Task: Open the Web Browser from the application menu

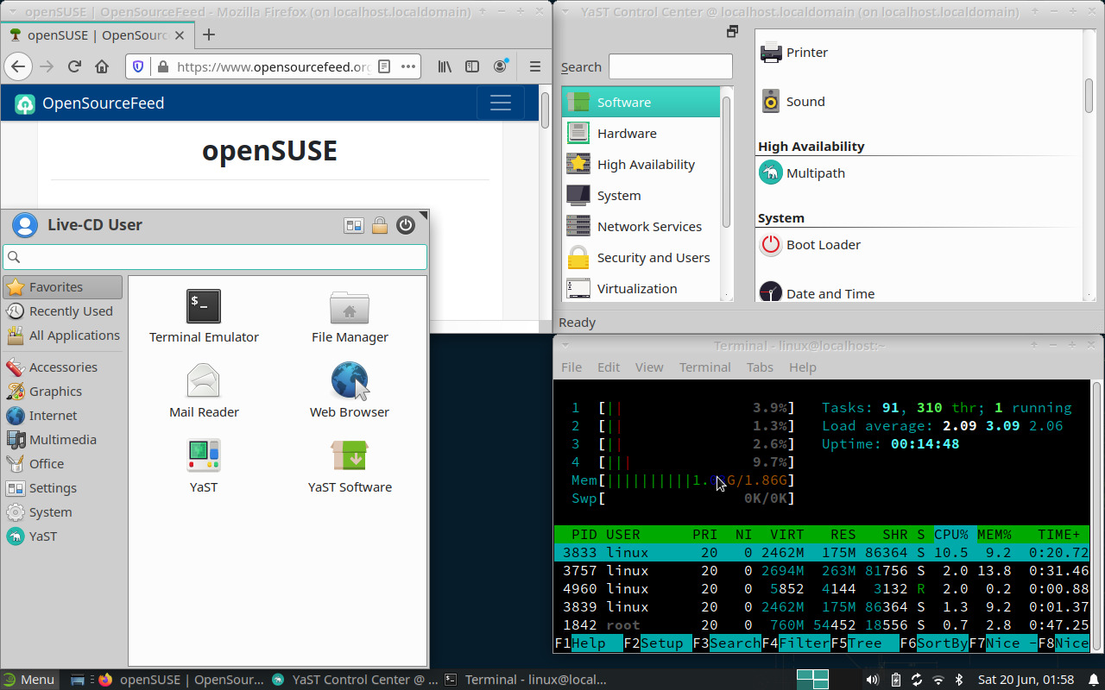Action: [349, 390]
